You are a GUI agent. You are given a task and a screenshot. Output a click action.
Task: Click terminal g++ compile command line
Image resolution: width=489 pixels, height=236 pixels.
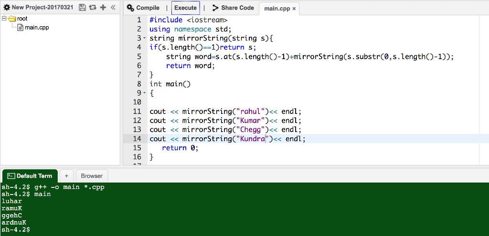click(53, 187)
